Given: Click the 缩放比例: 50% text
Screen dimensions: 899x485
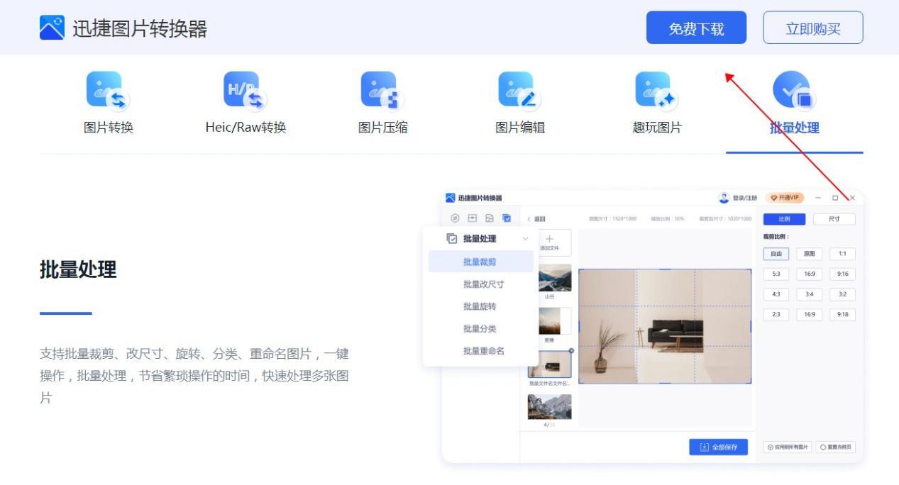Looking at the screenshot, I should click(x=667, y=219).
